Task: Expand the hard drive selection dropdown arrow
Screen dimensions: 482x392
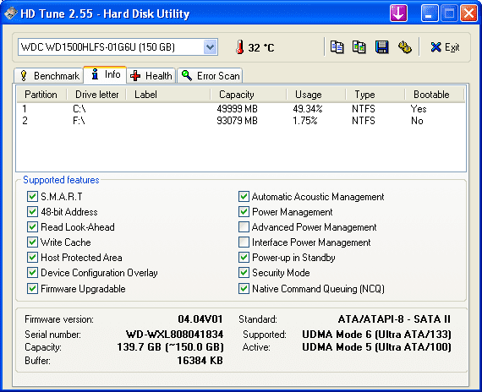Action: [x=210, y=47]
